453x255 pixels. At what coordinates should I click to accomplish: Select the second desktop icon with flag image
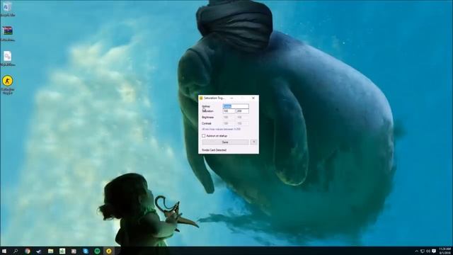pos(8,33)
